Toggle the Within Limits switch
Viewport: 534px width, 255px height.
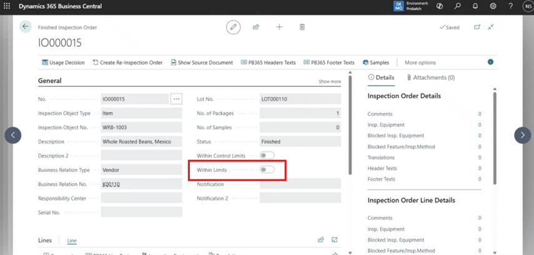click(x=267, y=169)
